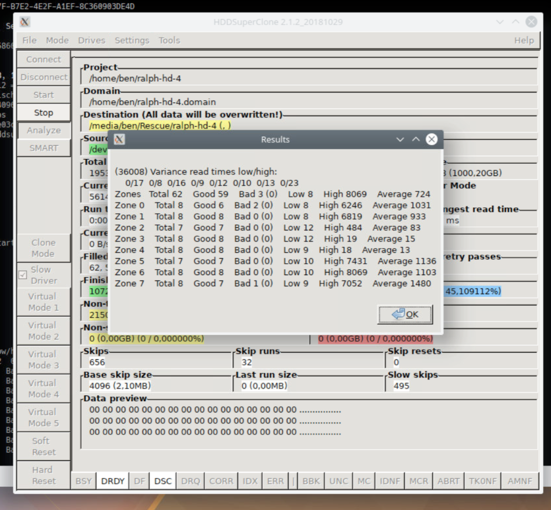Select Virtual Mode 2
Image resolution: width=551 pixels, height=510 pixels.
(x=44, y=331)
